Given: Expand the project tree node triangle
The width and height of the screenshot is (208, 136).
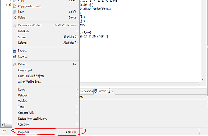Looking at the screenshot, I should point(7,5).
